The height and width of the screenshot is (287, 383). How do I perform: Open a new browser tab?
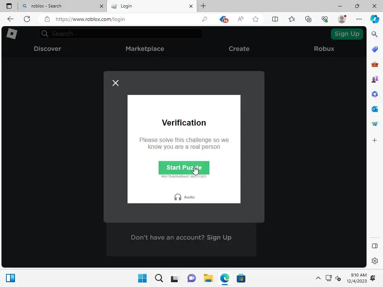click(x=203, y=6)
